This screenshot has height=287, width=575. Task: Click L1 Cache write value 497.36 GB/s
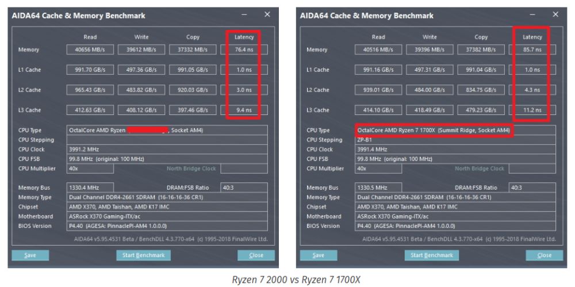(x=141, y=70)
